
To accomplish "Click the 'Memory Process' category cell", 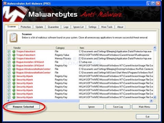I will (x=63, y=58).
